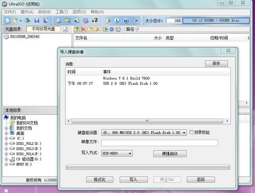Click the set boot file icon
This screenshot has width=255, height=193.
pos(118,29)
